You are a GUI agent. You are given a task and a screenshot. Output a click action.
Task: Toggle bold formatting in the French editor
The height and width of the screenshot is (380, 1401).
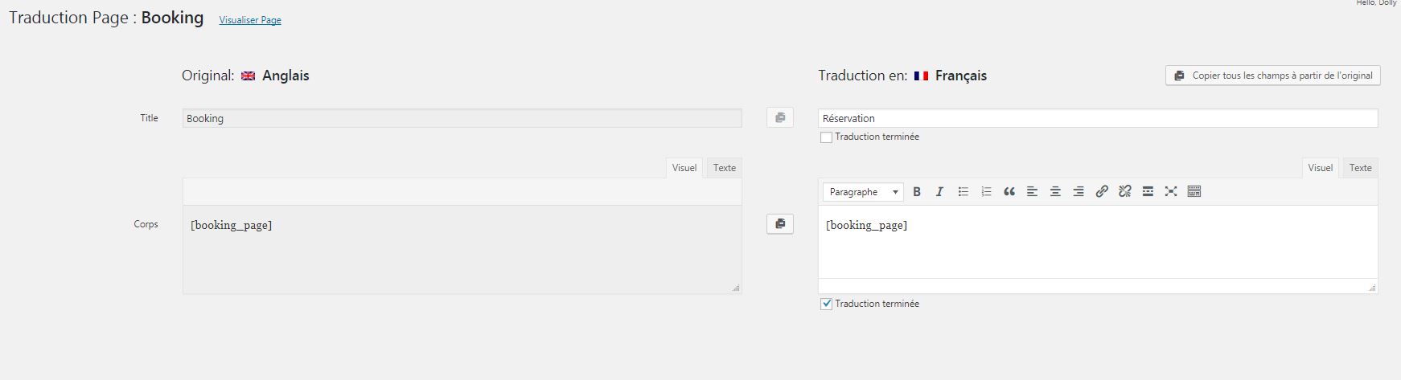pos(916,192)
